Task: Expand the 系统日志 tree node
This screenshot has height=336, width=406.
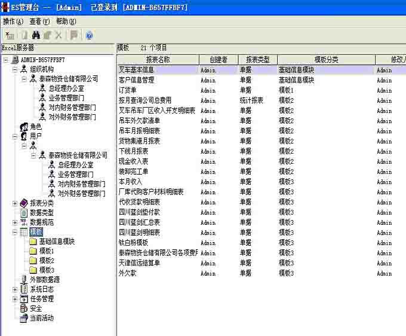Action: click(15, 289)
